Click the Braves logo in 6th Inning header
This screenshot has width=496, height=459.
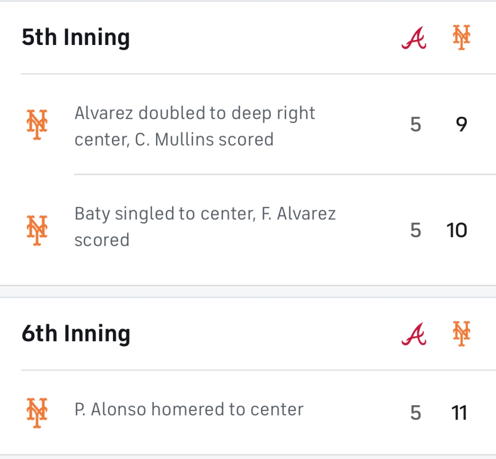coord(414,334)
